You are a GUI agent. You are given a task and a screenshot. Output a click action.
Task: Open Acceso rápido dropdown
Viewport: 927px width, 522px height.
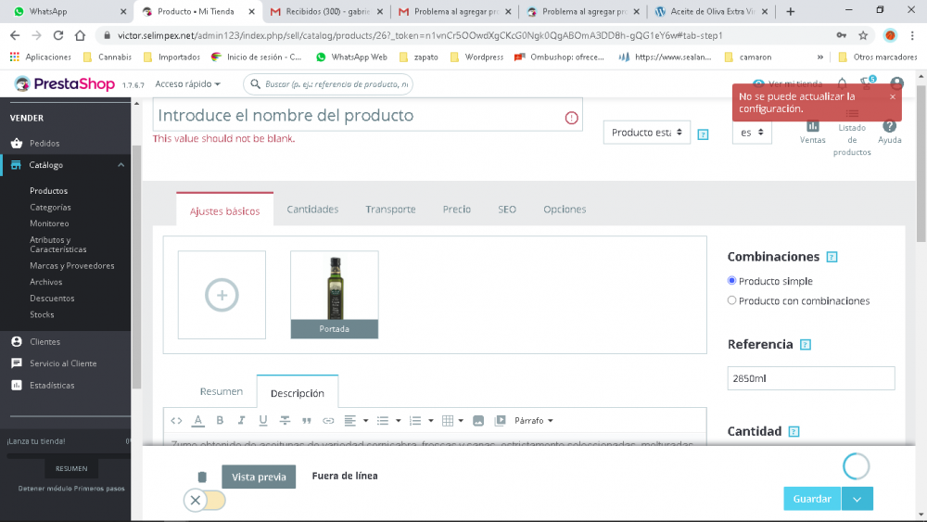click(x=187, y=84)
